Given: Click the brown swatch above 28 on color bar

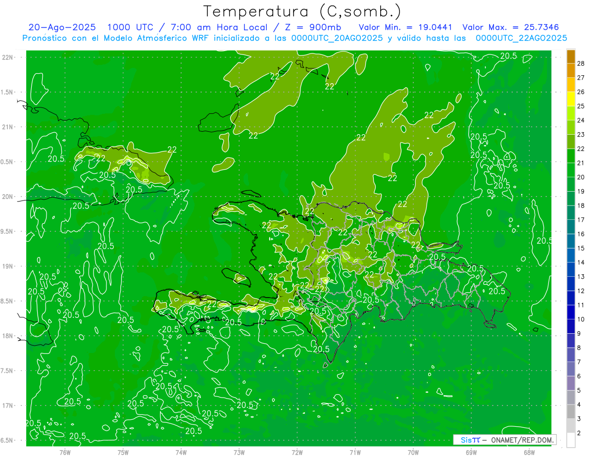Looking at the screenshot, I should coord(571,56).
